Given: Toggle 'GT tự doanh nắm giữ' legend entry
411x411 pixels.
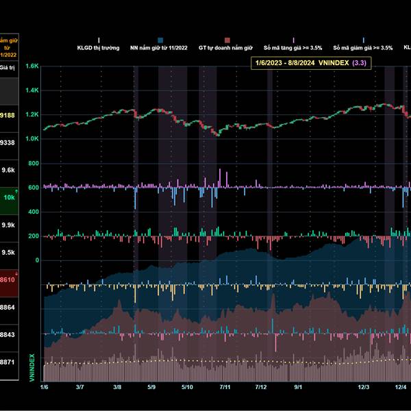Looking at the screenshot, I should pos(225,45).
